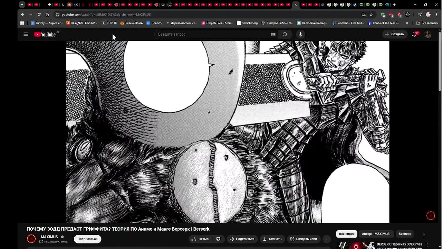Select the Все видео chip
The image size is (442, 249).
pos(347,234)
